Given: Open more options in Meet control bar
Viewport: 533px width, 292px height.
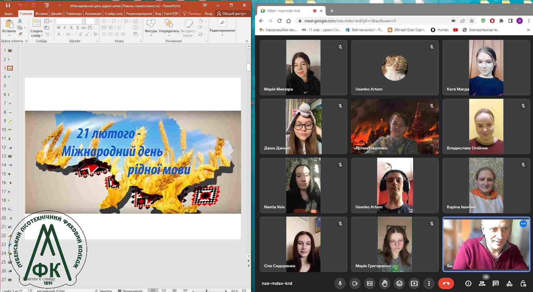Looking at the screenshot, I should click(429, 283).
